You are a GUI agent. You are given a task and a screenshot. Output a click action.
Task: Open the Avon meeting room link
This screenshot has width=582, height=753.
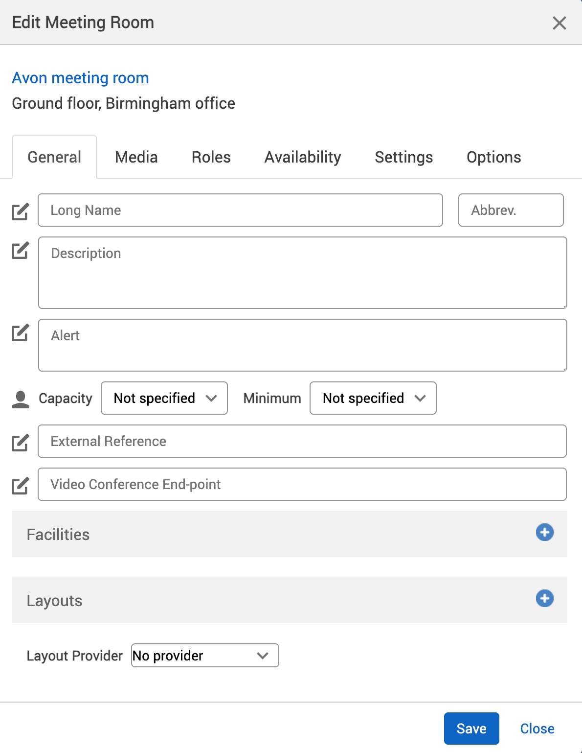(80, 78)
